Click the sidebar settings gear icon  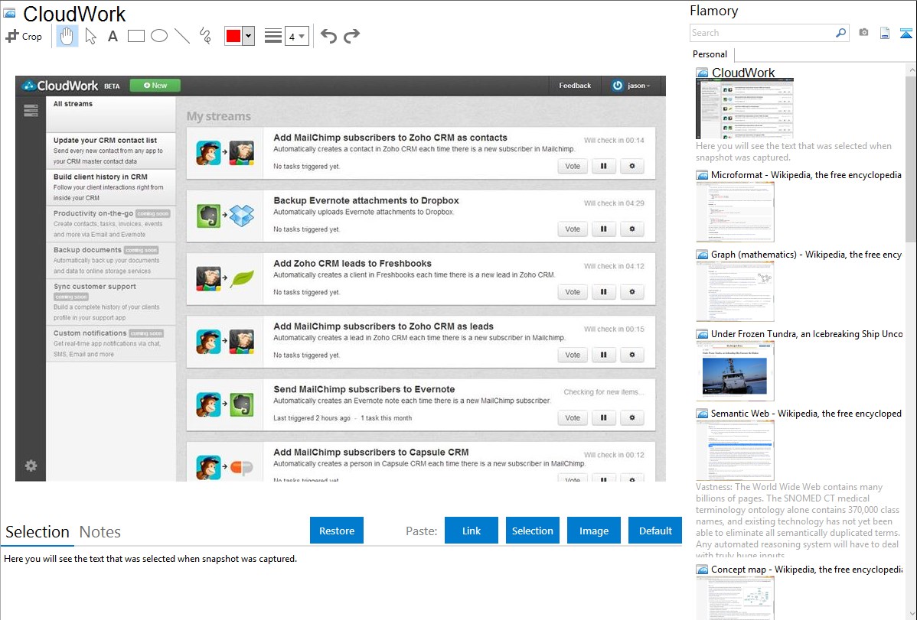click(31, 465)
